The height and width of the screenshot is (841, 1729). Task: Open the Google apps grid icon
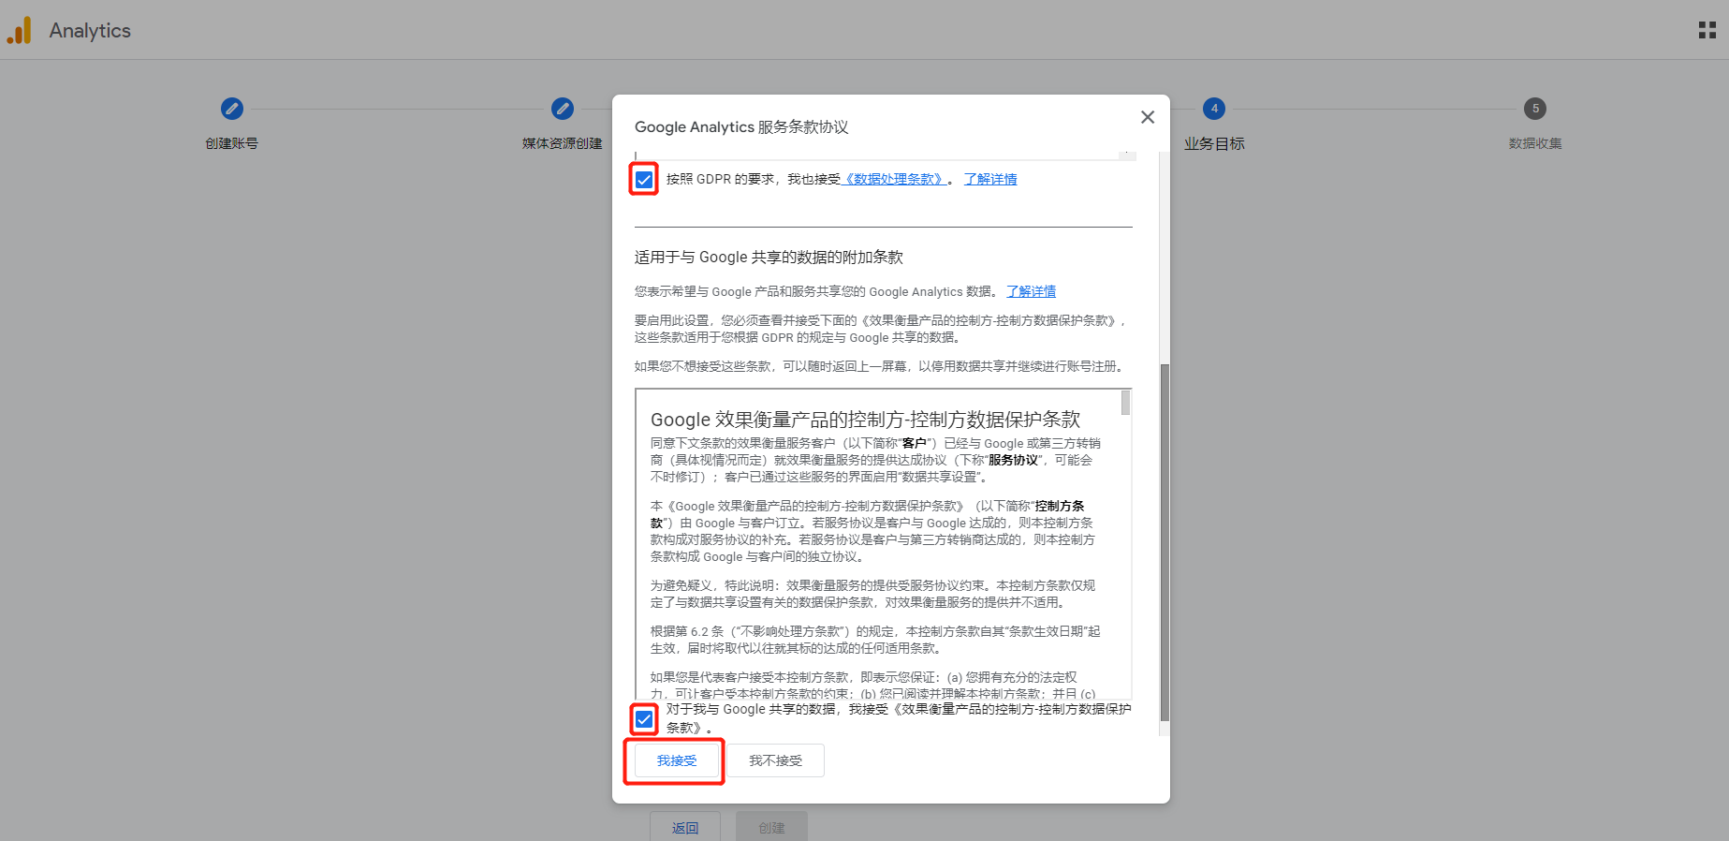point(1707,30)
